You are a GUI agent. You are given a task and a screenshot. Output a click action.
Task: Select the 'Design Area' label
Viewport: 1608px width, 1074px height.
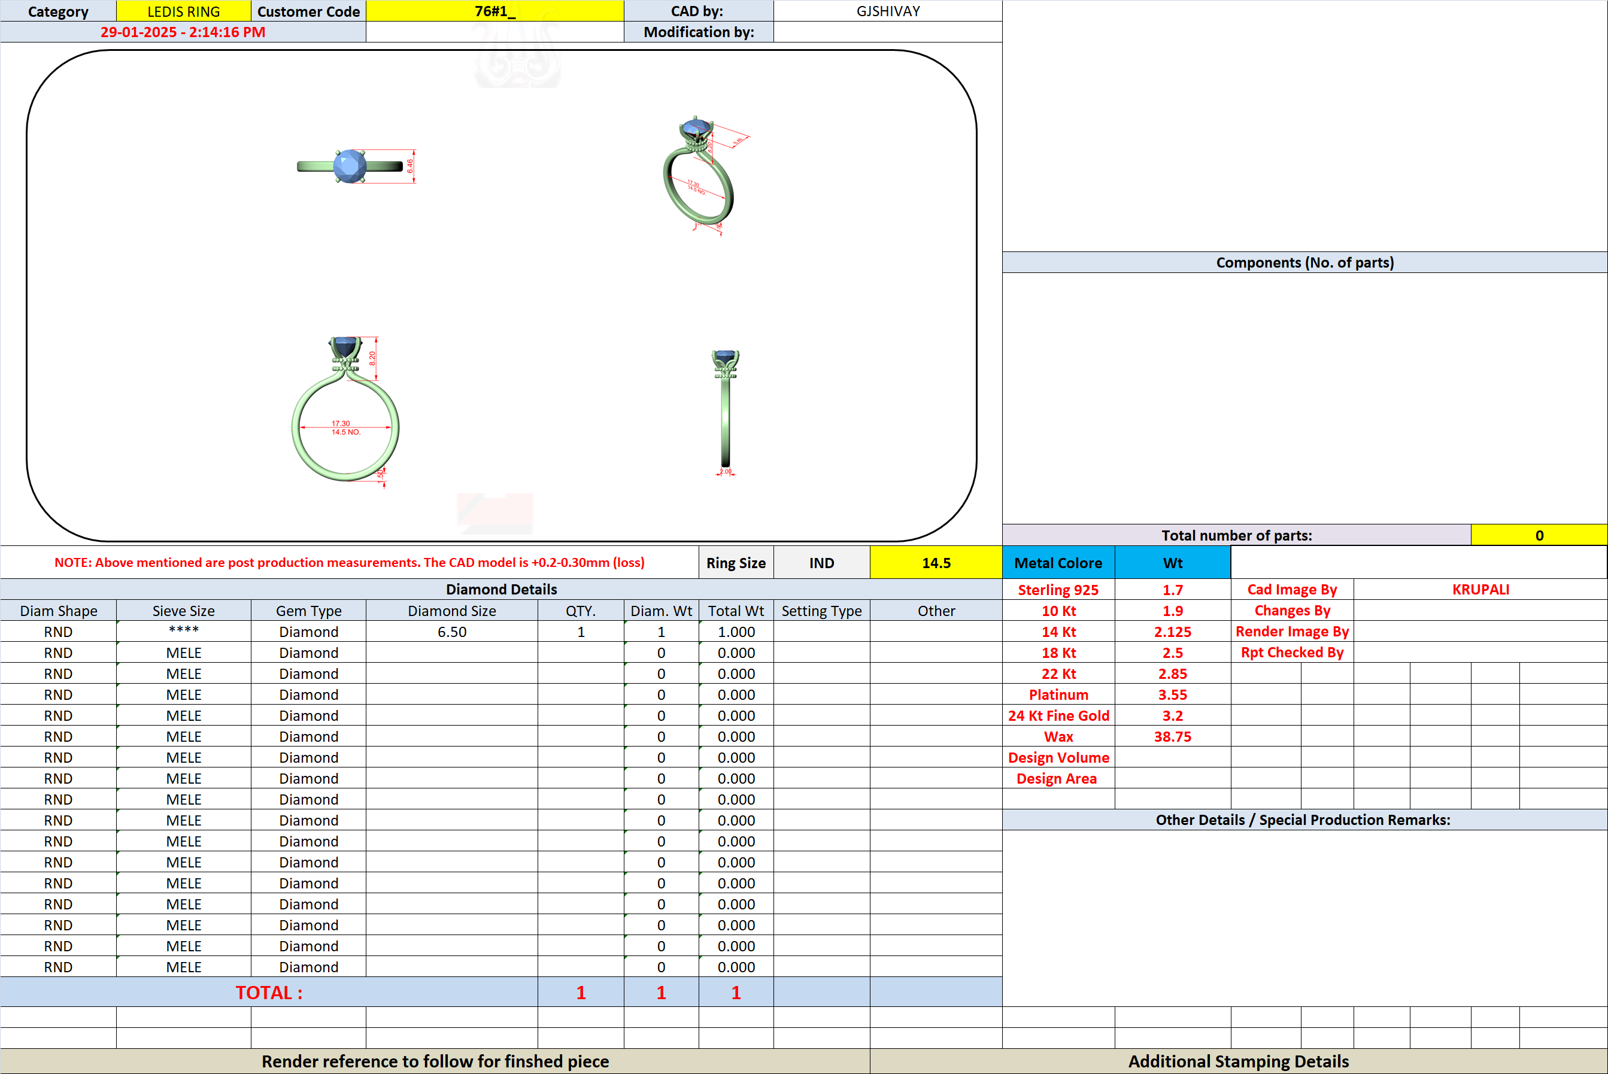pos(1058,778)
